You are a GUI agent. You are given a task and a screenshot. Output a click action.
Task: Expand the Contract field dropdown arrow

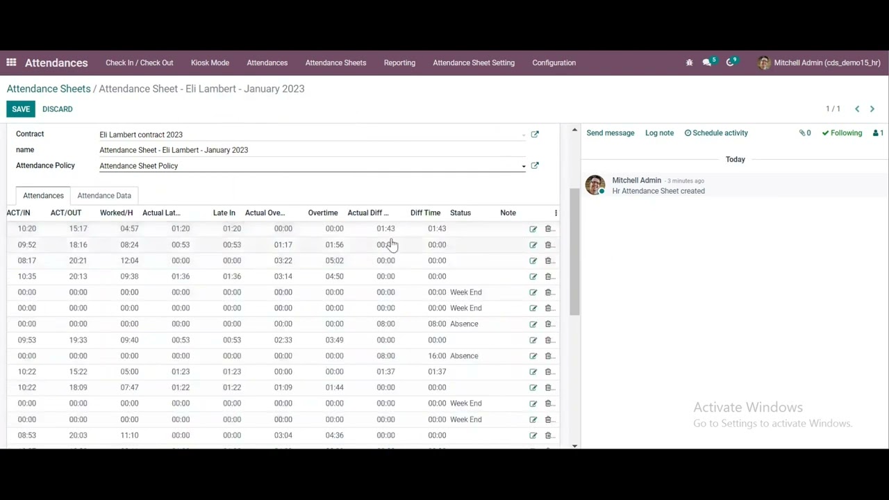coord(524,135)
